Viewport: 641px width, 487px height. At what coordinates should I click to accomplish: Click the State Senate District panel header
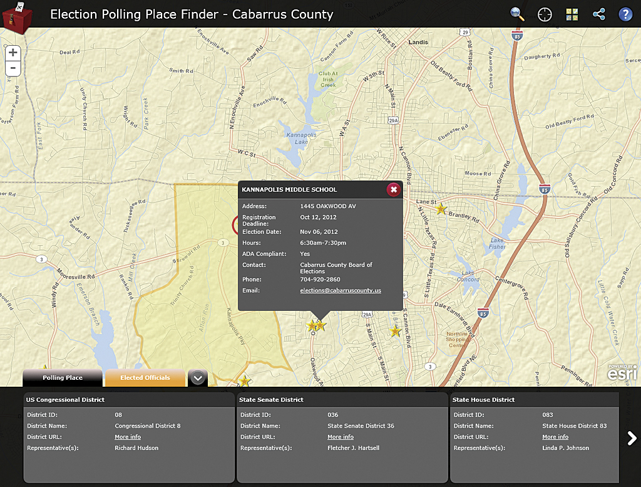[x=342, y=400]
